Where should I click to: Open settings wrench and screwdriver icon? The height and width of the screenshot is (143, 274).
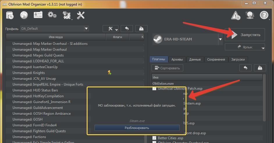81,15
